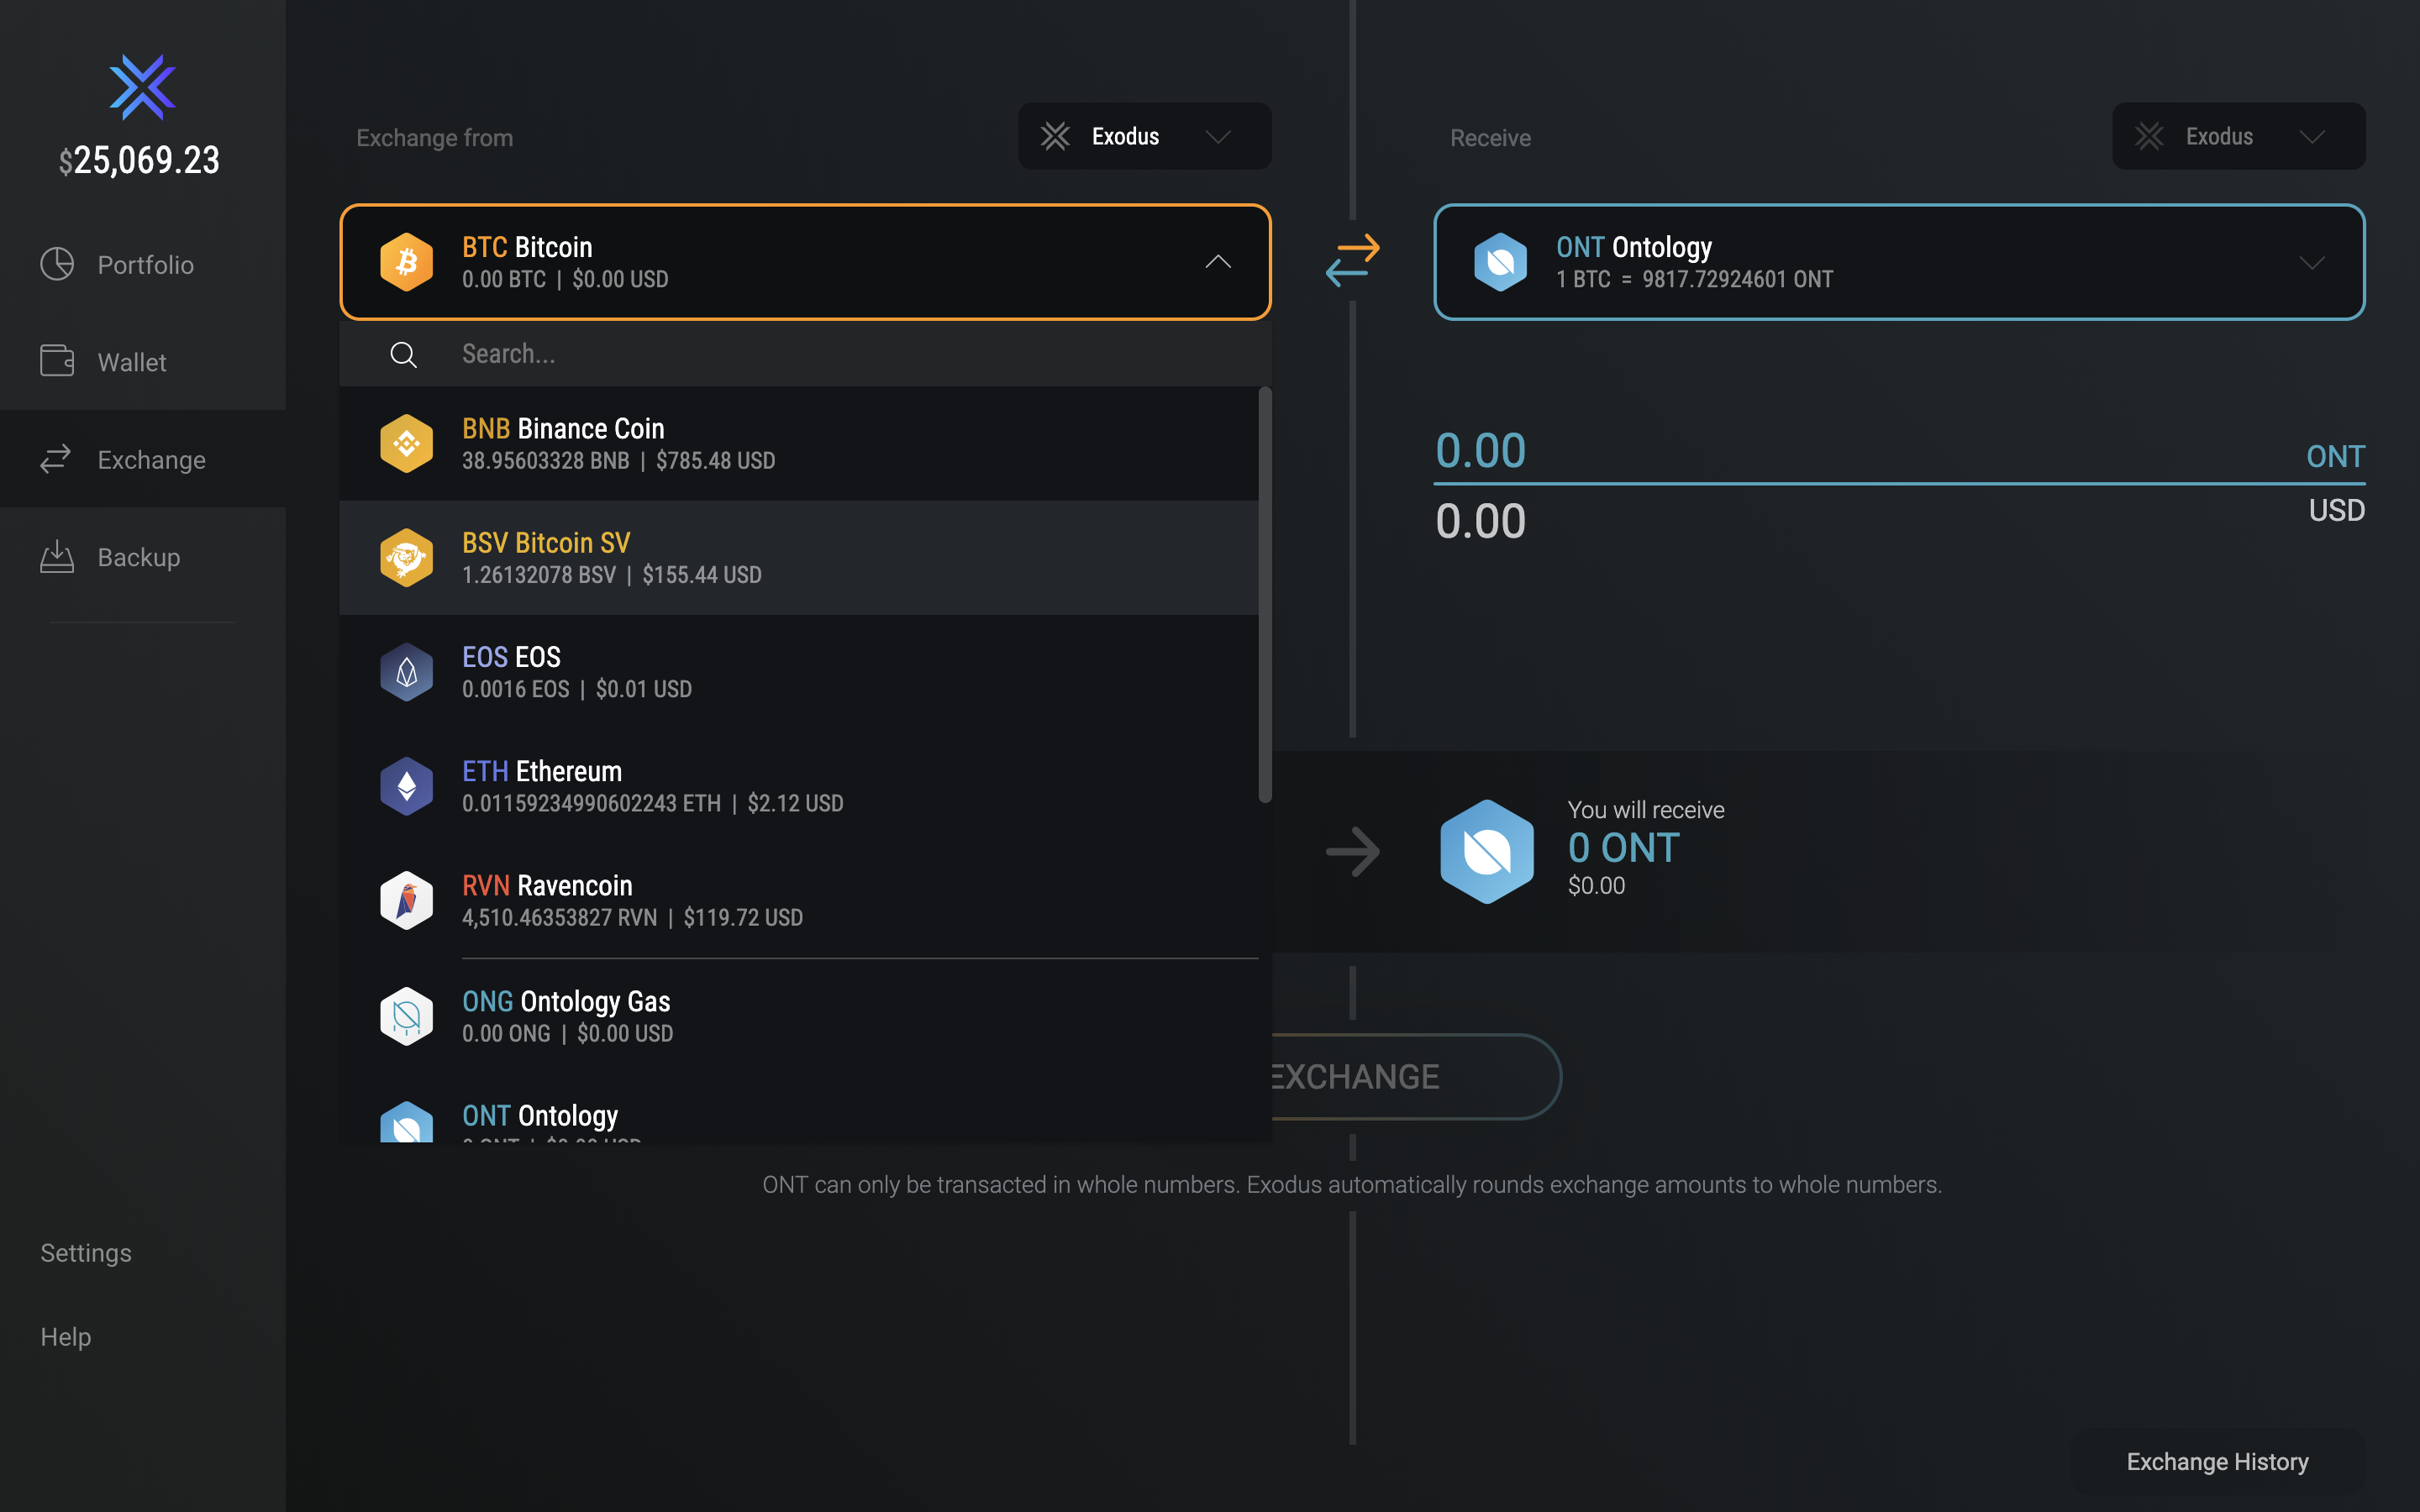The width and height of the screenshot is (2420, 1512).
Task: Click the search magnifier icon
Action: 403,354
